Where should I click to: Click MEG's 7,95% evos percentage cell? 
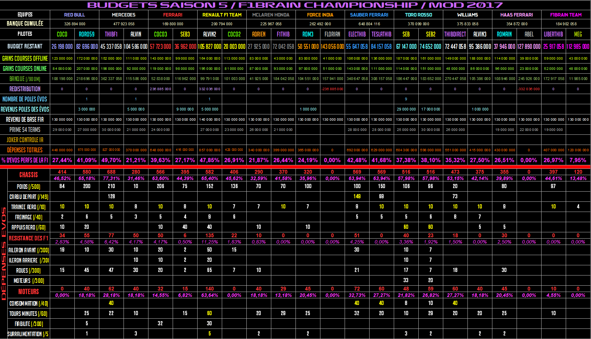click(x=578, y=160)
